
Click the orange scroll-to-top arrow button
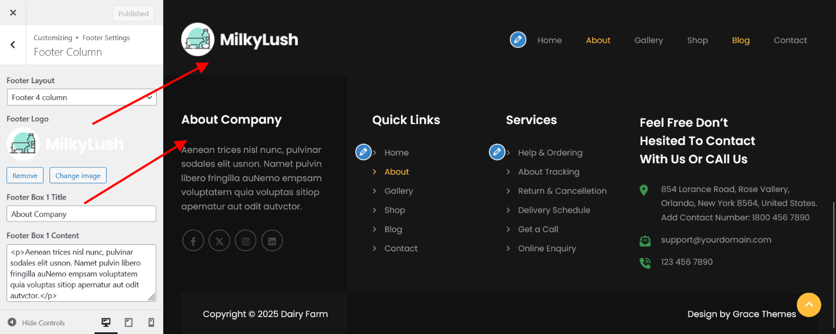pyautogui.click(x=809, y=305)
